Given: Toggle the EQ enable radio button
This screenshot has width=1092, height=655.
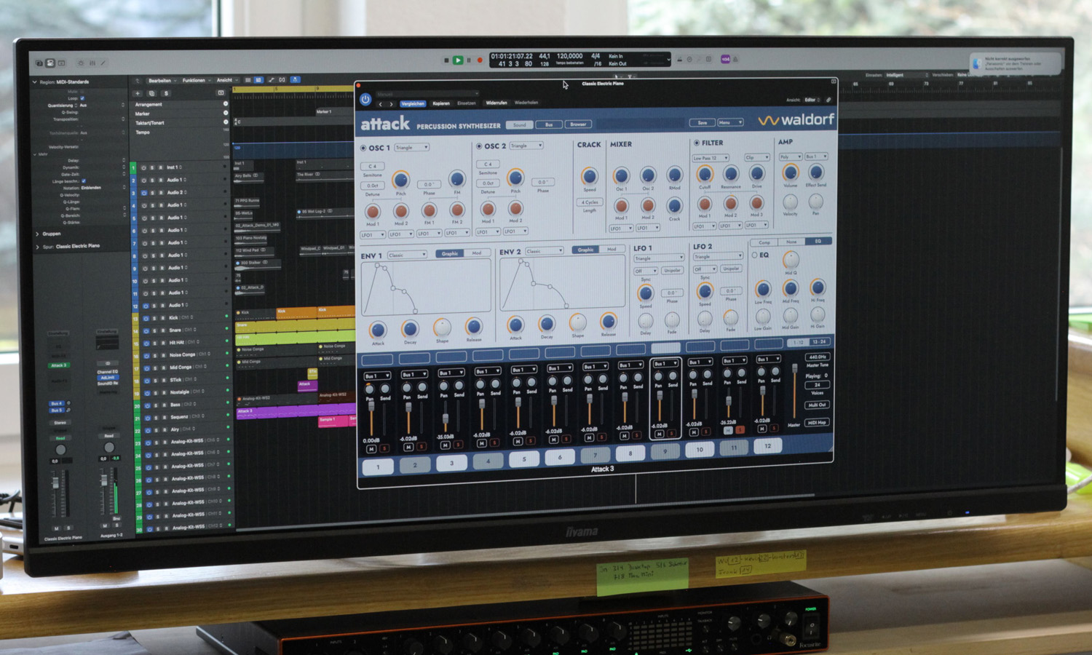Looking at the screenshot, I should tap(754, 255).
